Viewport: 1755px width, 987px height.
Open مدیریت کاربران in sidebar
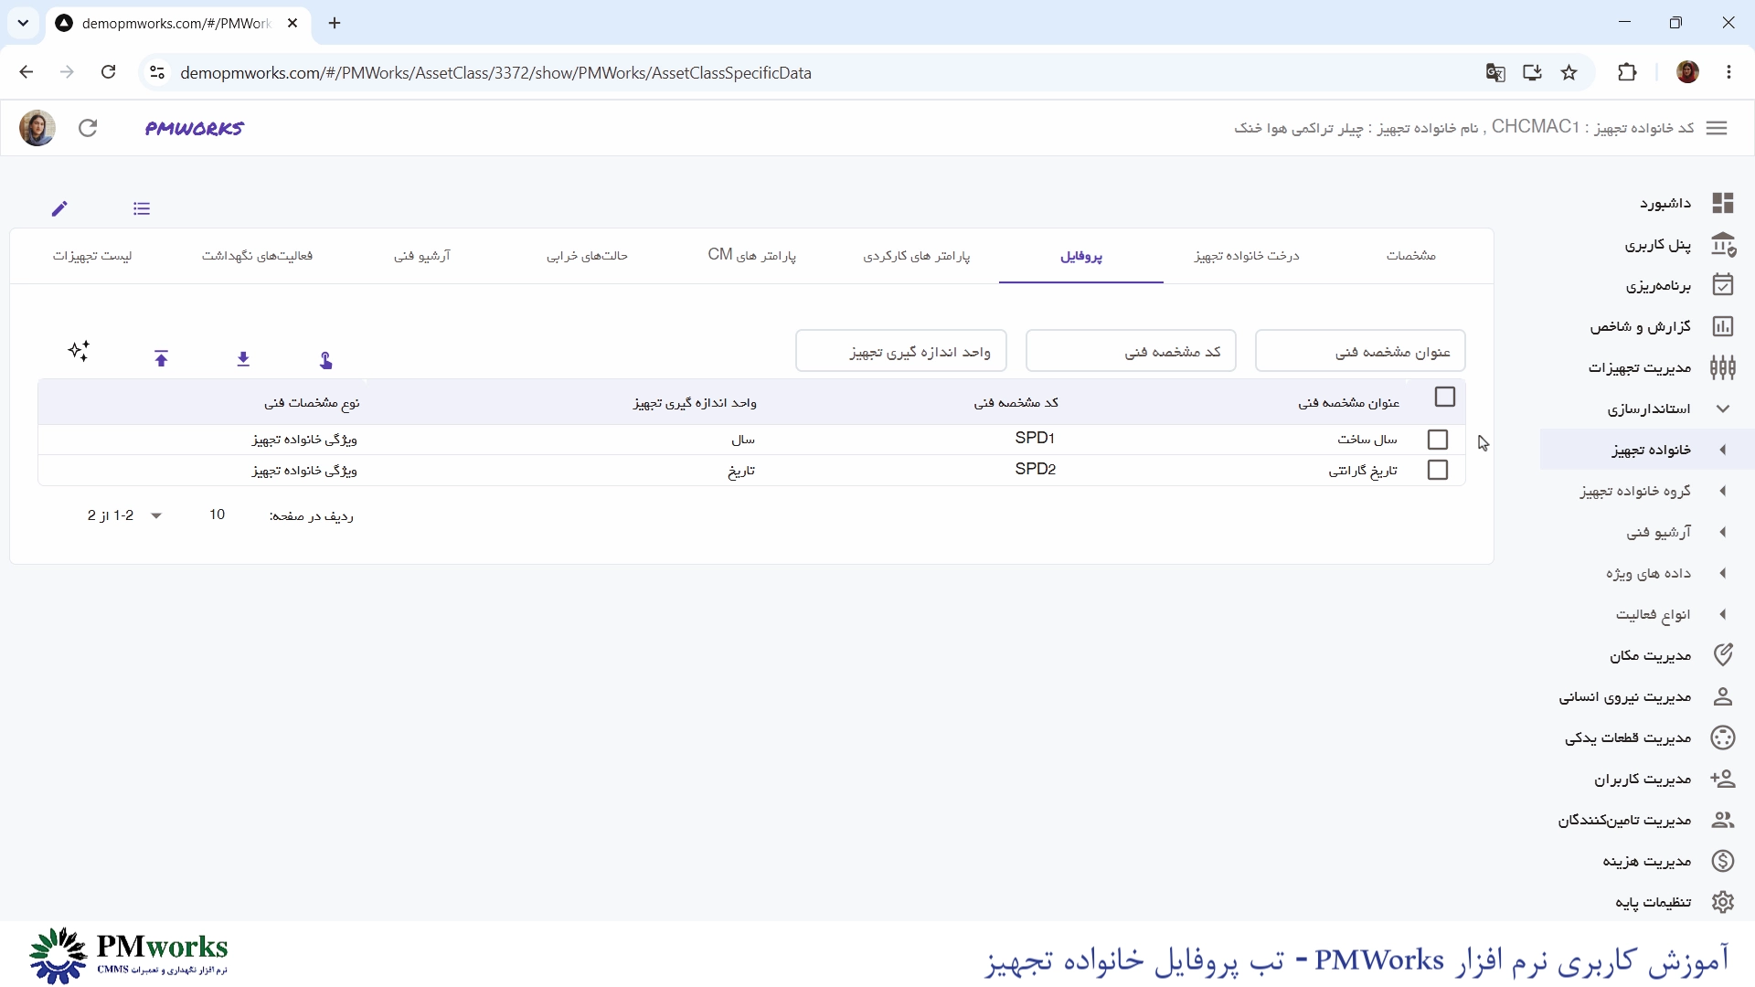1665,779
